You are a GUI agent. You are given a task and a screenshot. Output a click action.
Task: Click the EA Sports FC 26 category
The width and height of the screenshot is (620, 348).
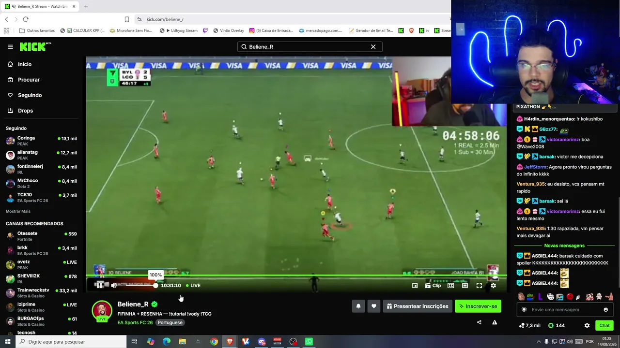pyautogui.click(x=135, y=322)
